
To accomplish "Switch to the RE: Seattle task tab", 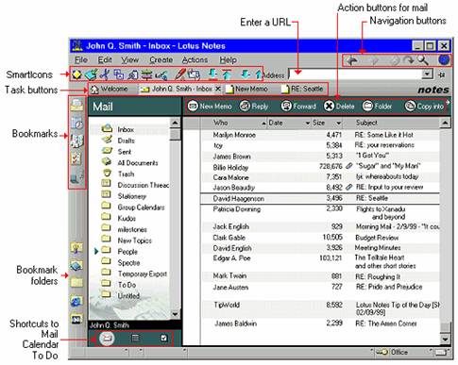I will 302,89.
